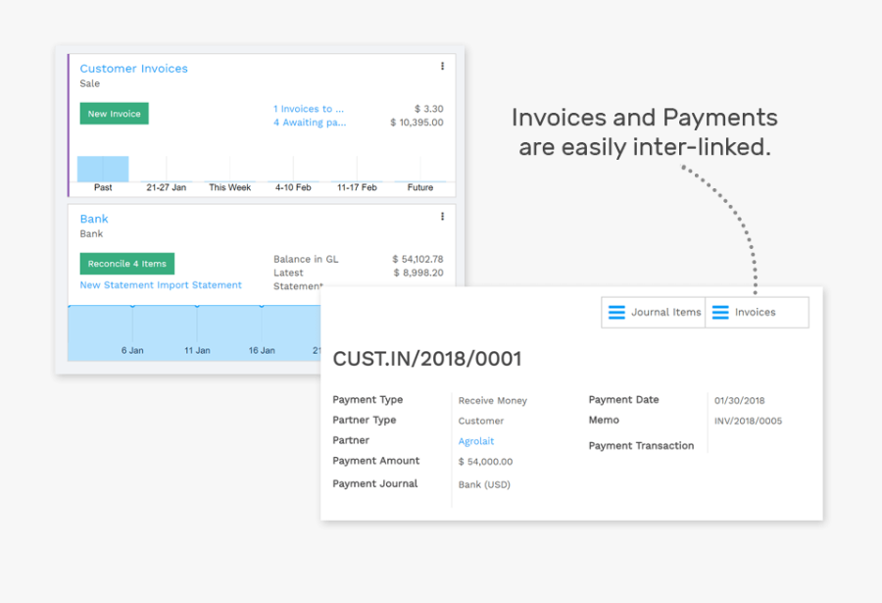The width and height of the screenshot is (882, 603).
Task: Click the Payment Amount value $ 54,000.00
Action: [485, 462]
